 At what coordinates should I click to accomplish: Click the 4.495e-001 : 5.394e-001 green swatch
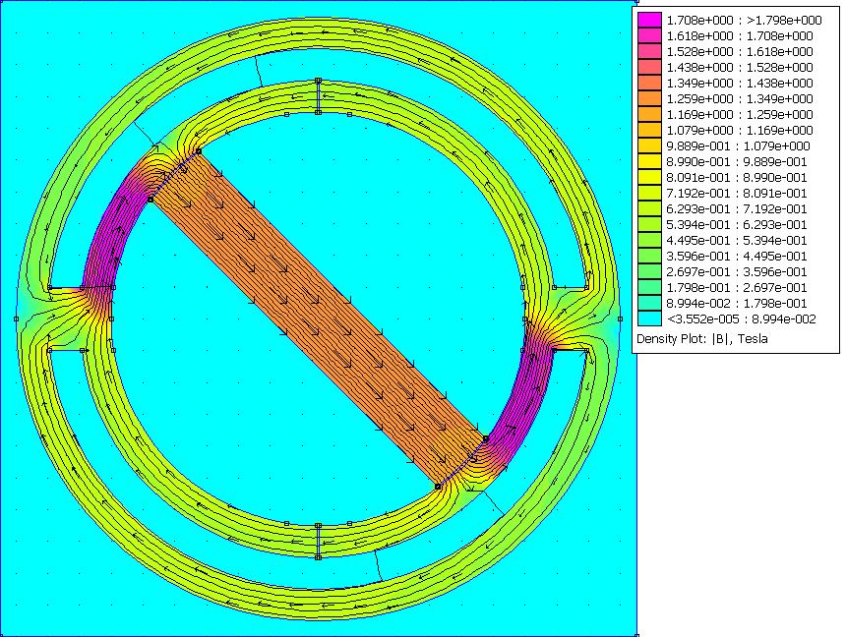(x=649, y=240)
